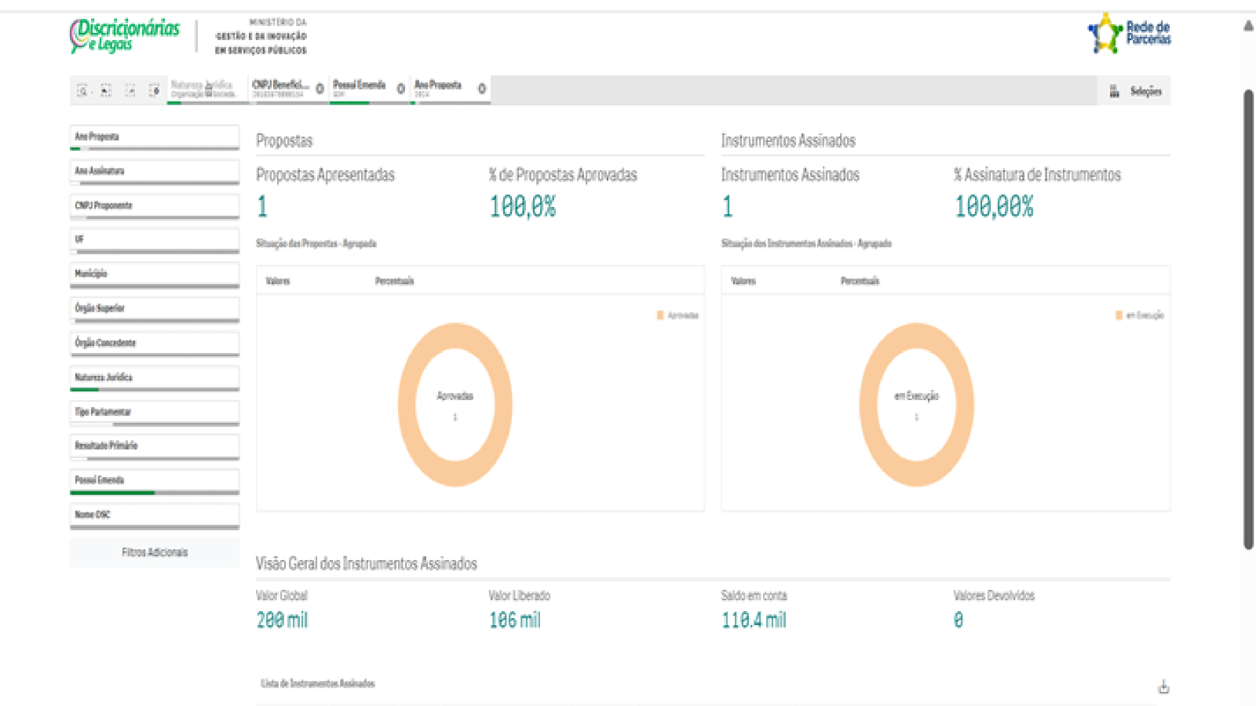Switch Propostas chart to Percentuais tab
This screenshot has width=1256, height=706.
[x=394, y=281]
